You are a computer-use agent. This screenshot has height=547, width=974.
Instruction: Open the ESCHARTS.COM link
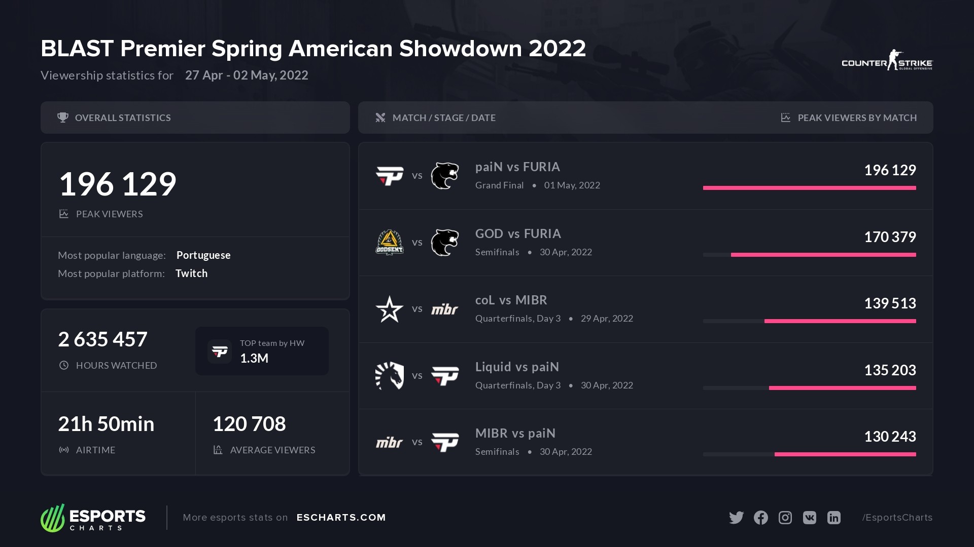(341, 517)
